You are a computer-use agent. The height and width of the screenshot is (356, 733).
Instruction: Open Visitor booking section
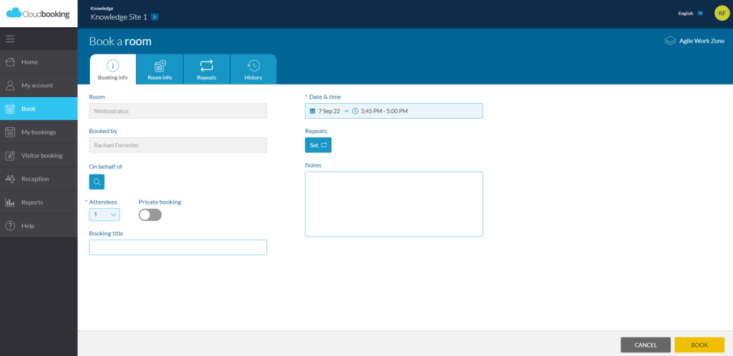[x=39, y=155]
